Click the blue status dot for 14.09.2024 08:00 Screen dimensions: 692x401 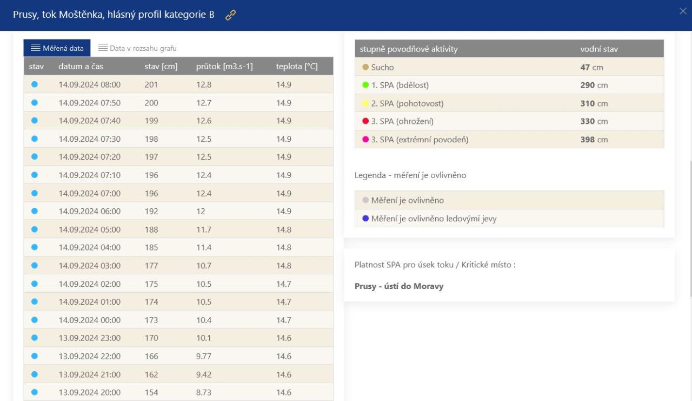point(35,84)
